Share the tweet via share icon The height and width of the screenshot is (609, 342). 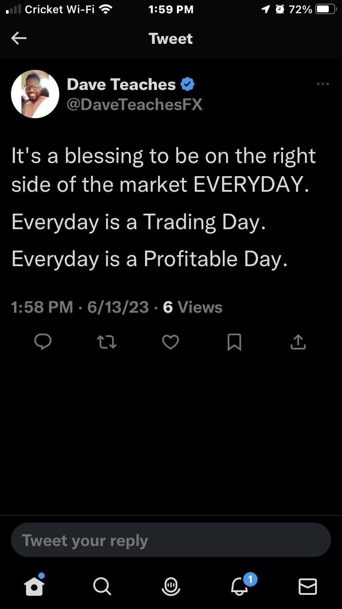tap(298, 342)
